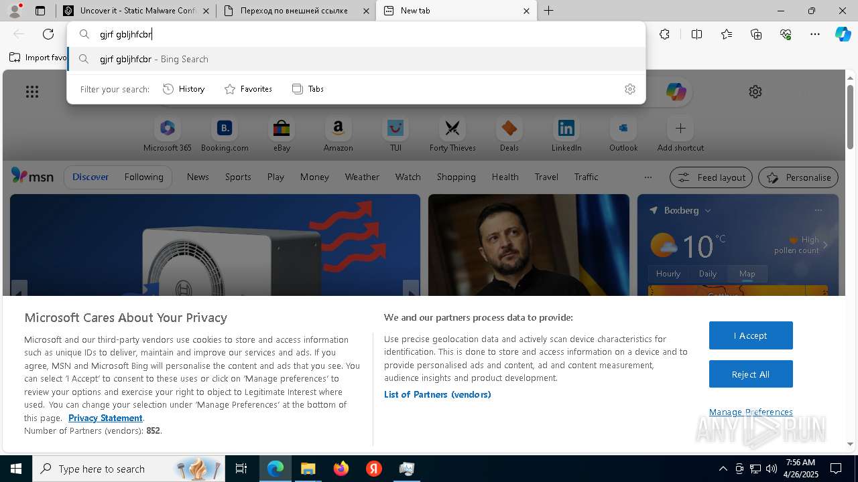Screen dimensions: 858x482
Task: Open the Windows Start menu
Action: coord(16,469)
